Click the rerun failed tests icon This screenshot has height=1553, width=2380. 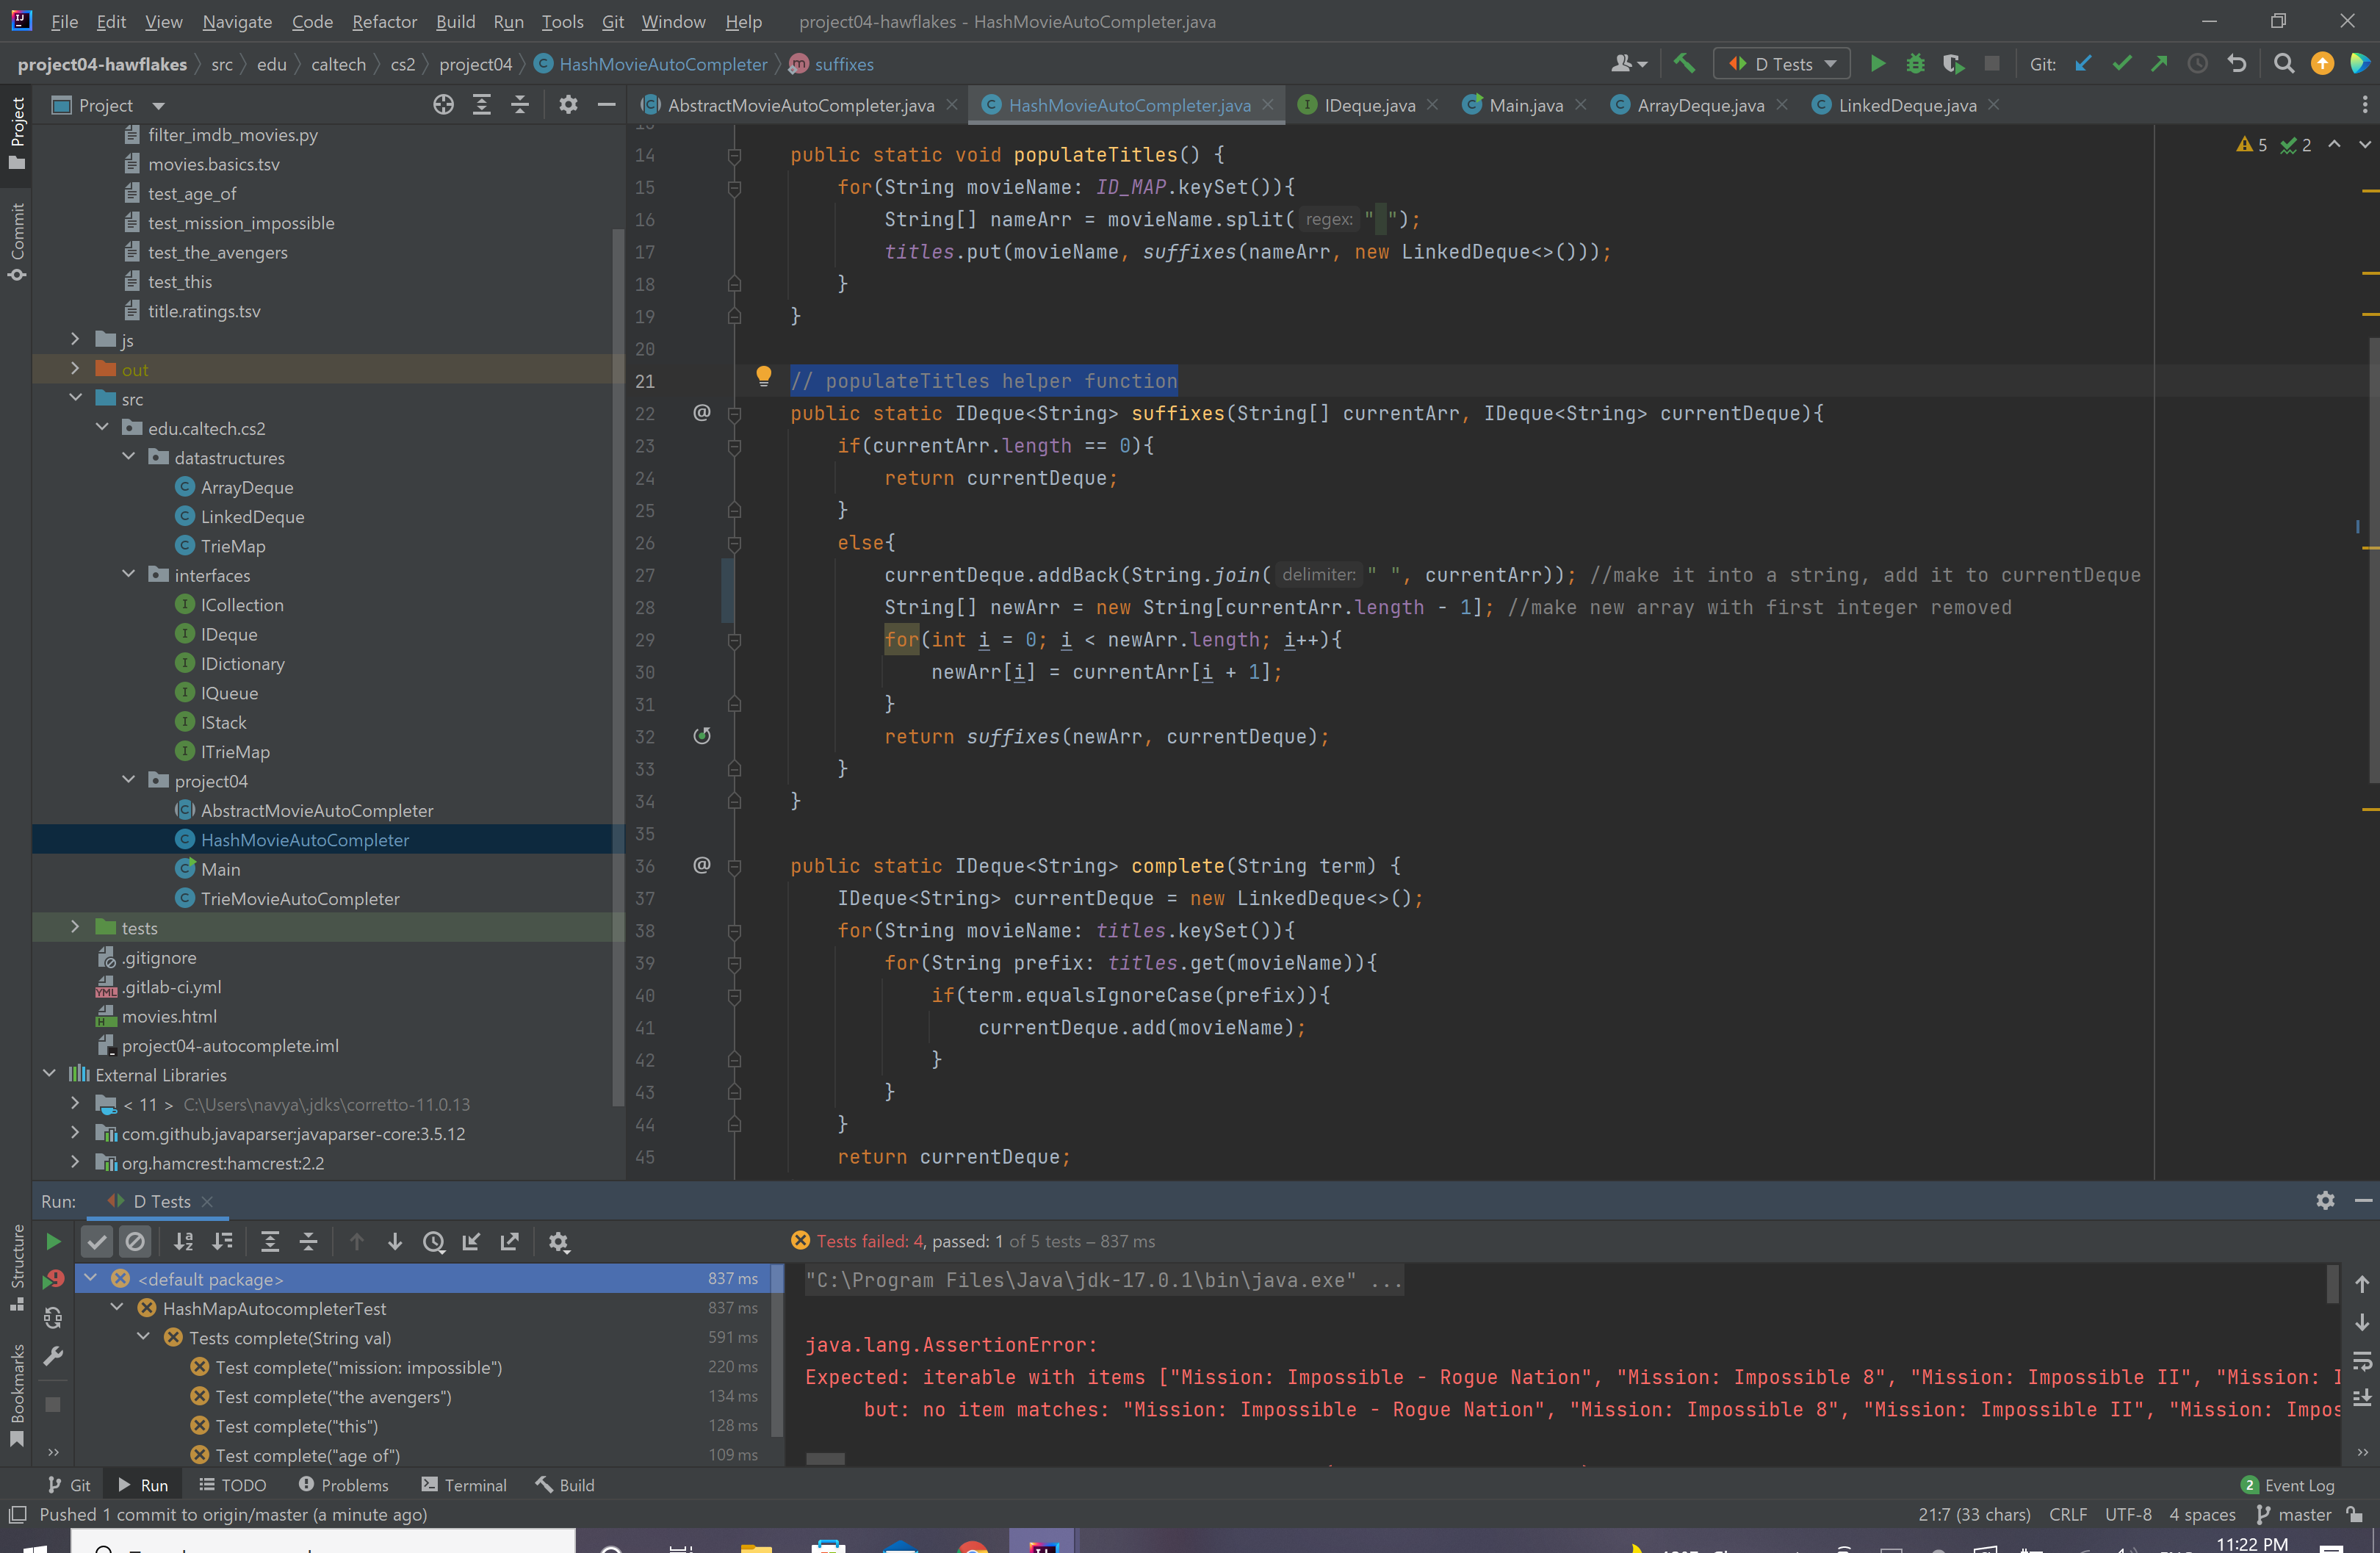[x=53, y=1279]
